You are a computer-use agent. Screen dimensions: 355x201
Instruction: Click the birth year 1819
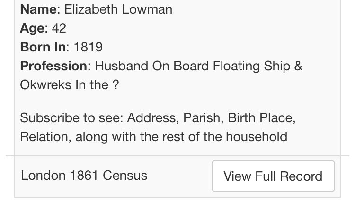click(x=88, y=47)
